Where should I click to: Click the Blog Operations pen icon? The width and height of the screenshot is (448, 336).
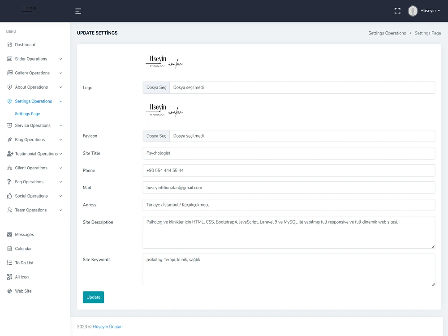(x=9, y=140)
